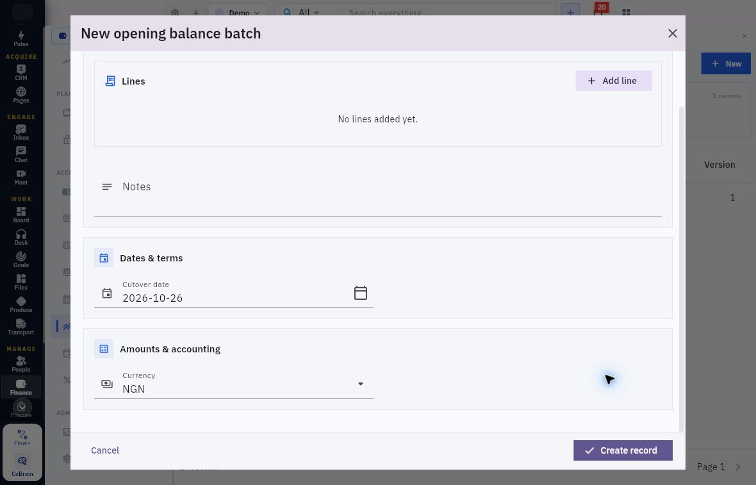Click the New button behind the dialog
This screenshot has height=485, width=756.
(726, 63)
